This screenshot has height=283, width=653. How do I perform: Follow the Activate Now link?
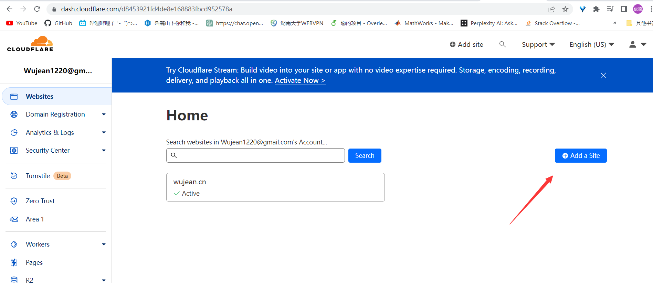(x=300, y=80)
